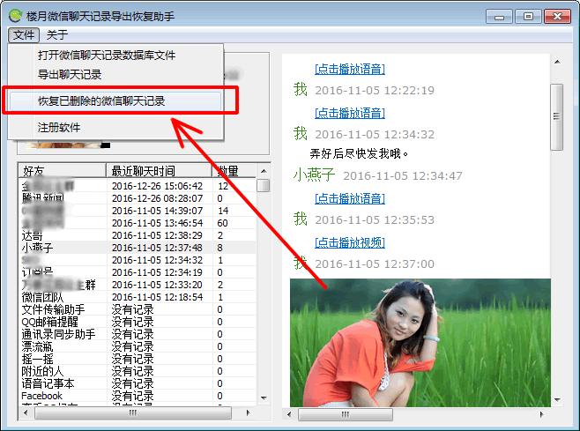Select the 通讯录同步助手 row
Image resolution: width=580 pixels, height=431 pixels.
137,334
